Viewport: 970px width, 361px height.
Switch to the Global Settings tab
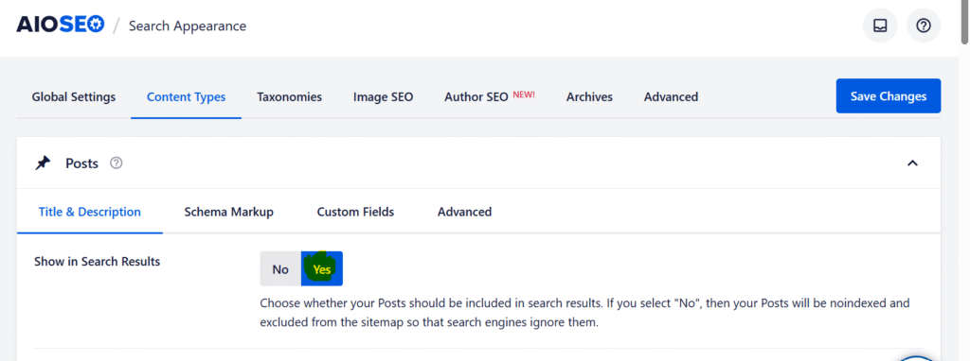coord(74,97)
